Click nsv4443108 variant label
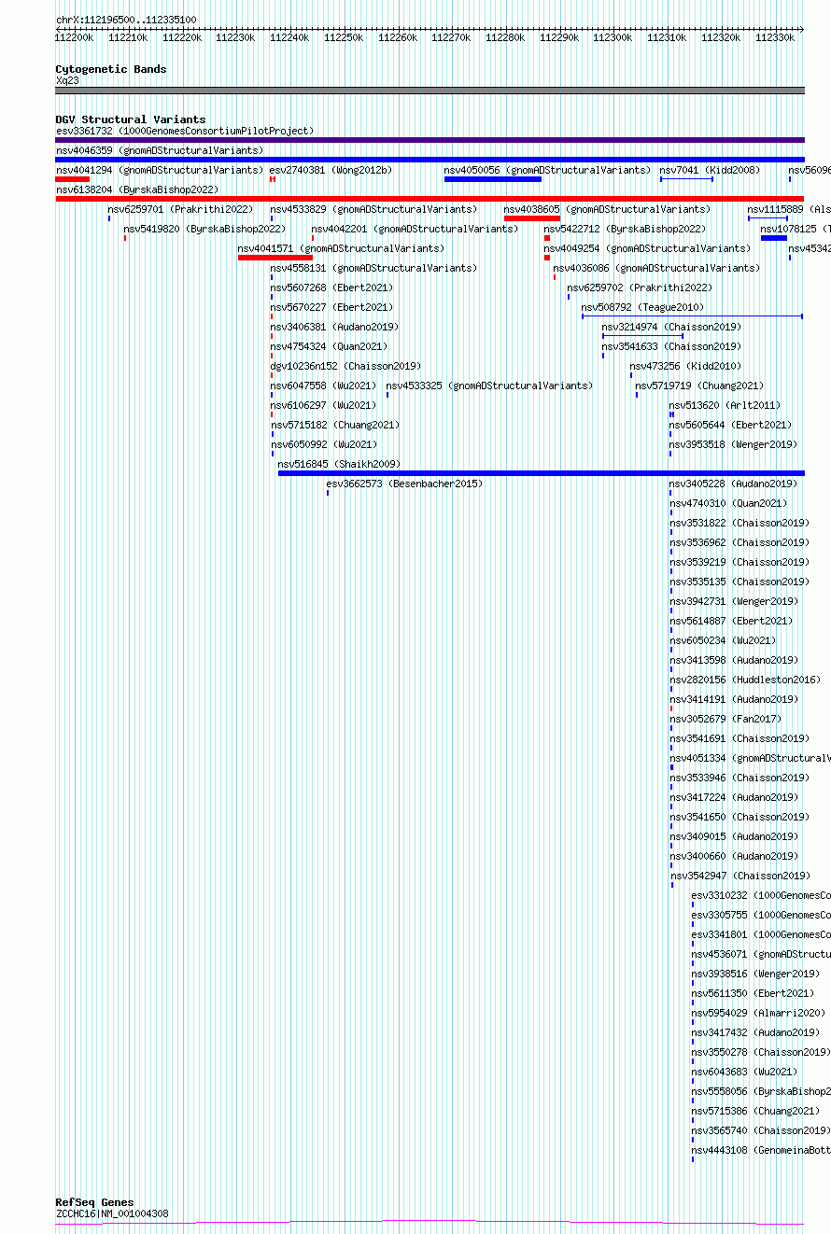 pos(761,1151)
